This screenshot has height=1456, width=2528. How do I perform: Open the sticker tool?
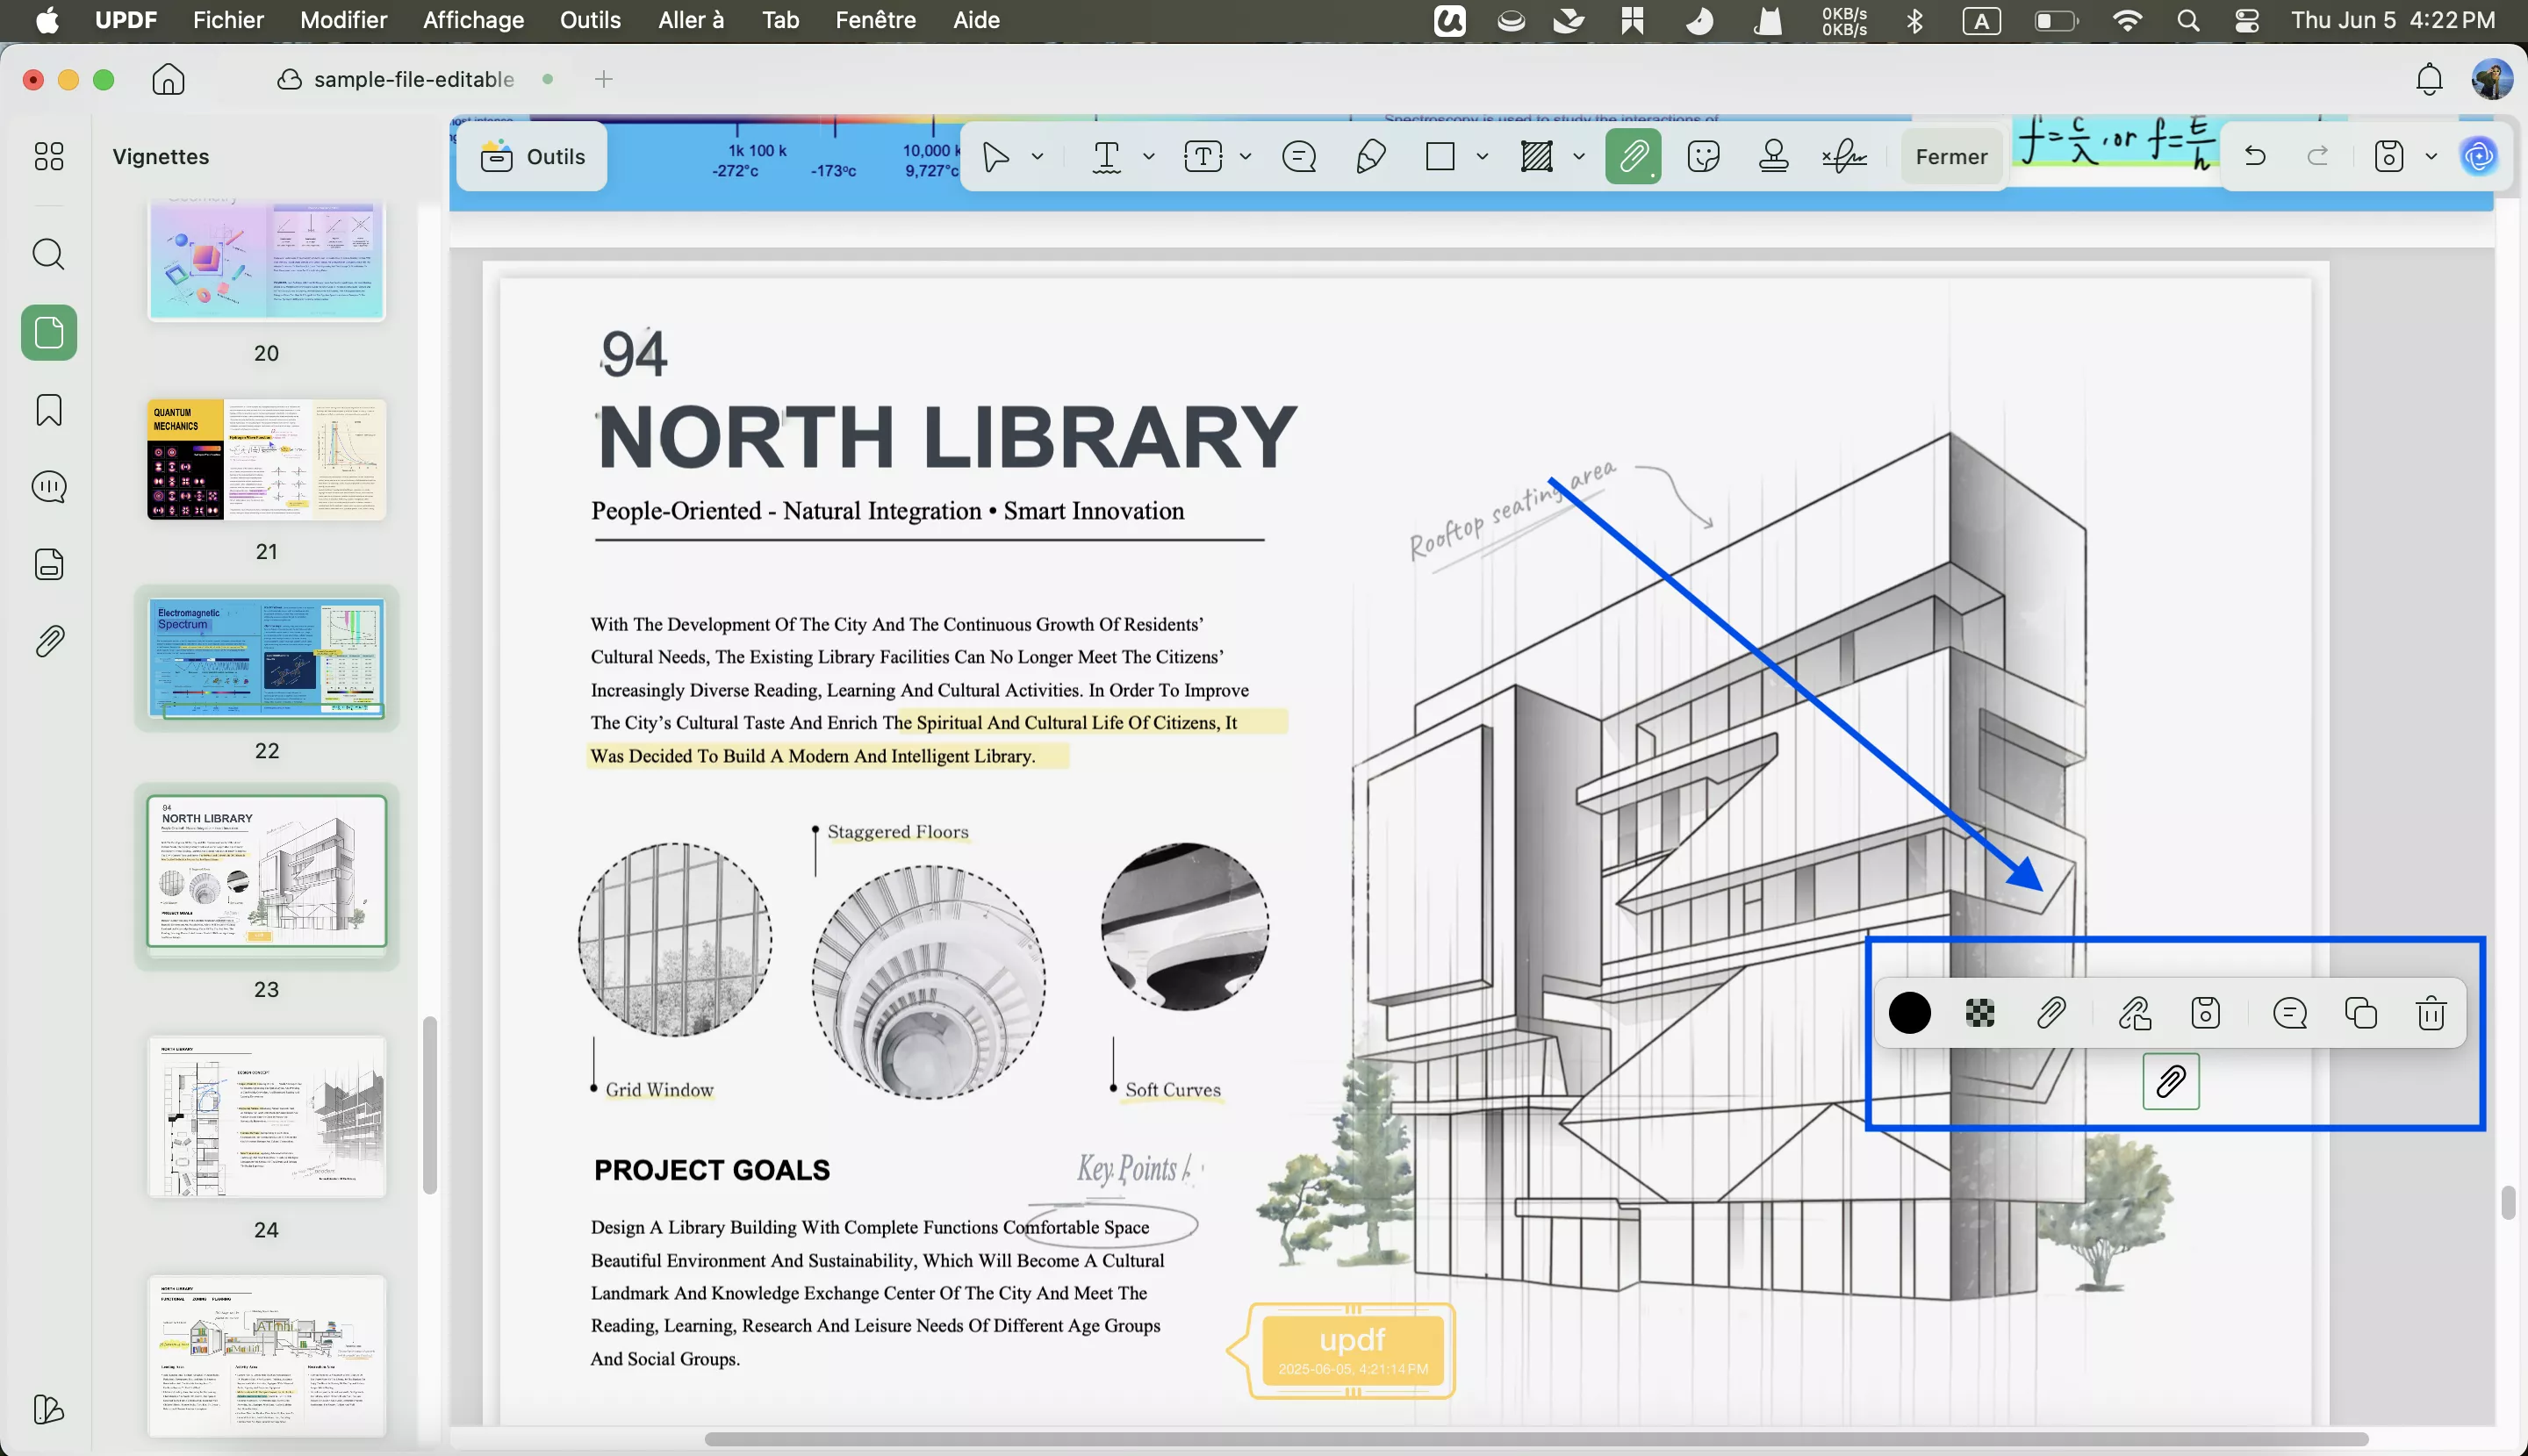pos(1703,157)
